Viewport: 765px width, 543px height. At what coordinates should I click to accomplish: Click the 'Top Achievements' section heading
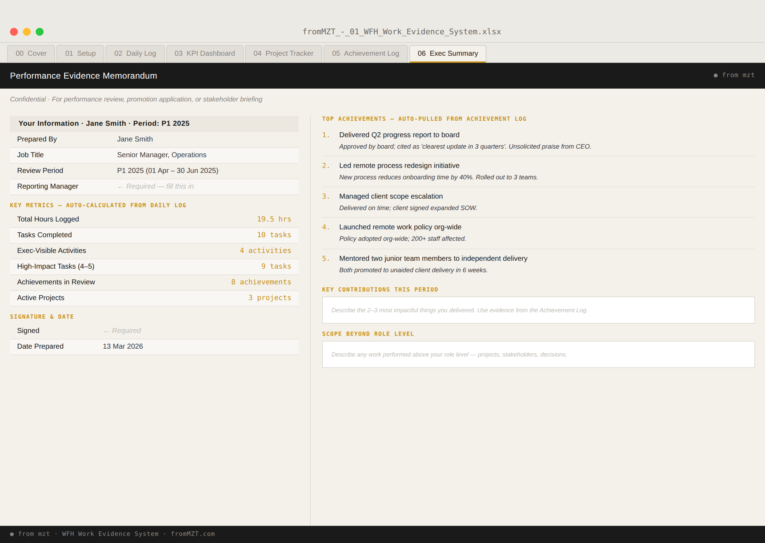[424, 119]
